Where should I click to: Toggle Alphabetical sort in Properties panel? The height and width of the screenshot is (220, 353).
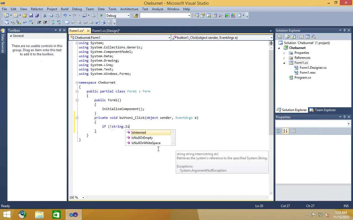(285, 131)
